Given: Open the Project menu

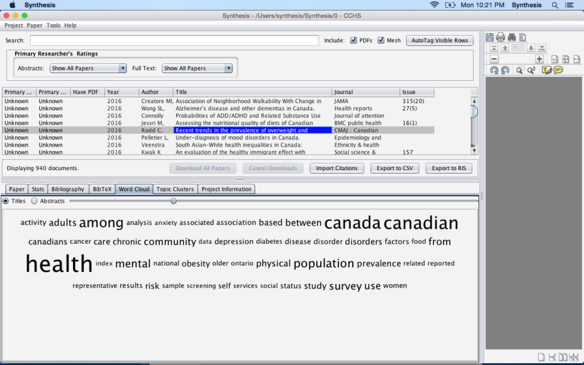Looking at the screenshot, I should point(14,25).
